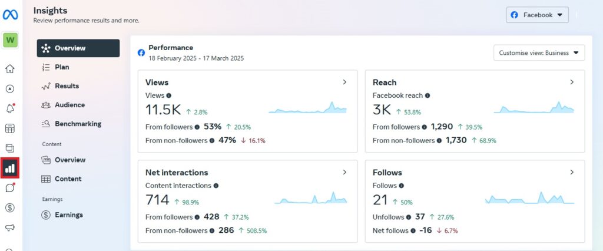Click info icon beside Content interactions

coord(216,186)
